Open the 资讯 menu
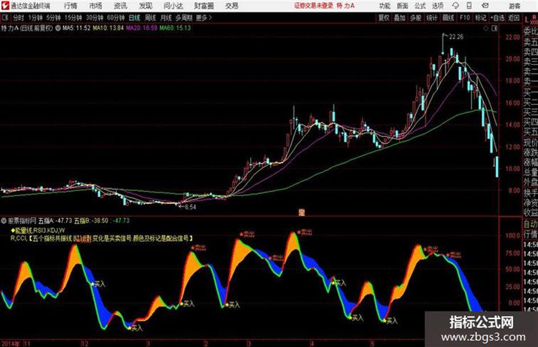Image resolution: width=538 pixels, height=347 pixels. pos(121,6)
